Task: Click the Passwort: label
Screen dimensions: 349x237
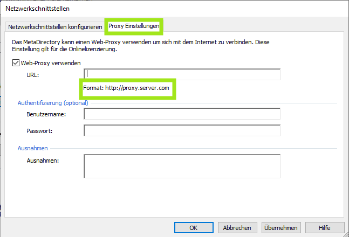Action: (39, 131)
